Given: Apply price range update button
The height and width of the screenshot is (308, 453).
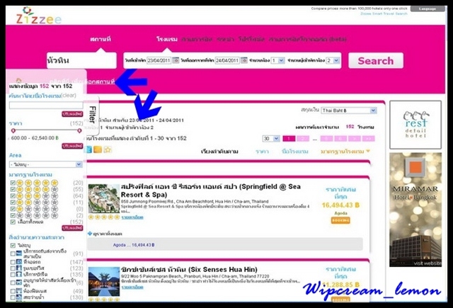Looking at the screenshot, I should click(72, 146).
